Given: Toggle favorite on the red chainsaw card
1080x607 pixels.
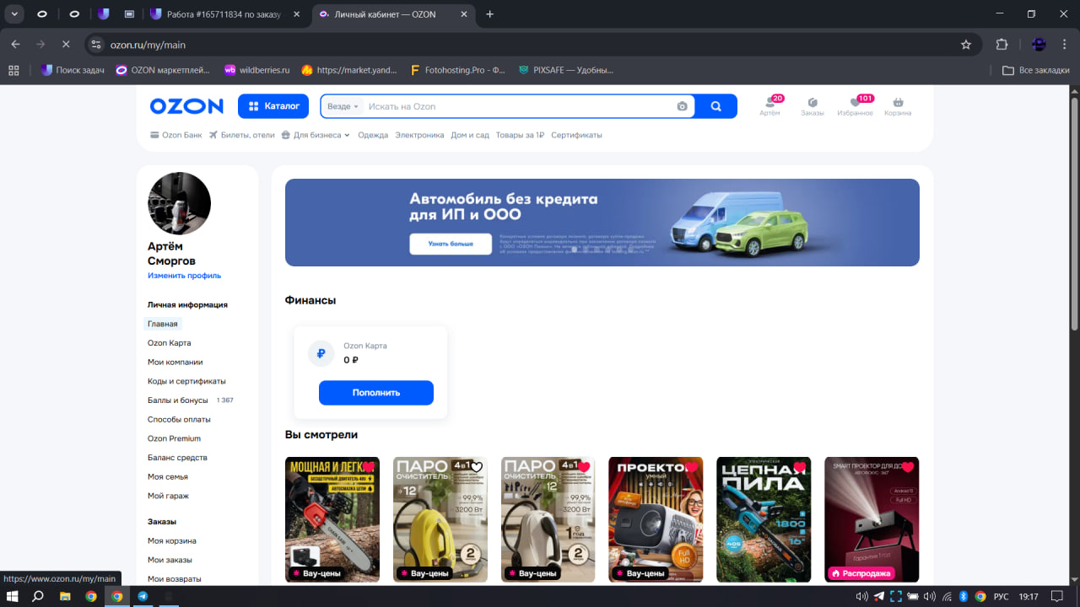Looking at the screenshot, I should pos(369,467).
